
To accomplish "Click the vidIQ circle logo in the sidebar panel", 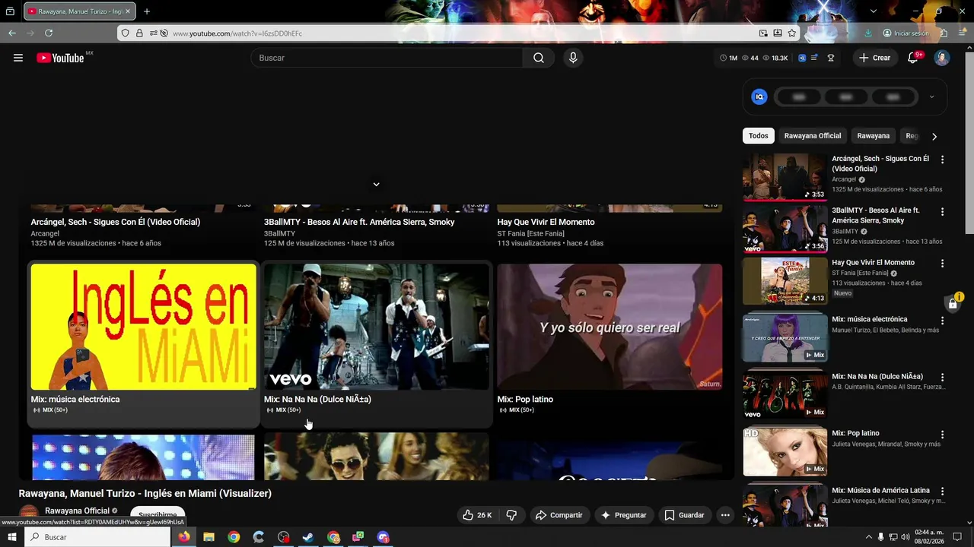I will tap(759, 96).
